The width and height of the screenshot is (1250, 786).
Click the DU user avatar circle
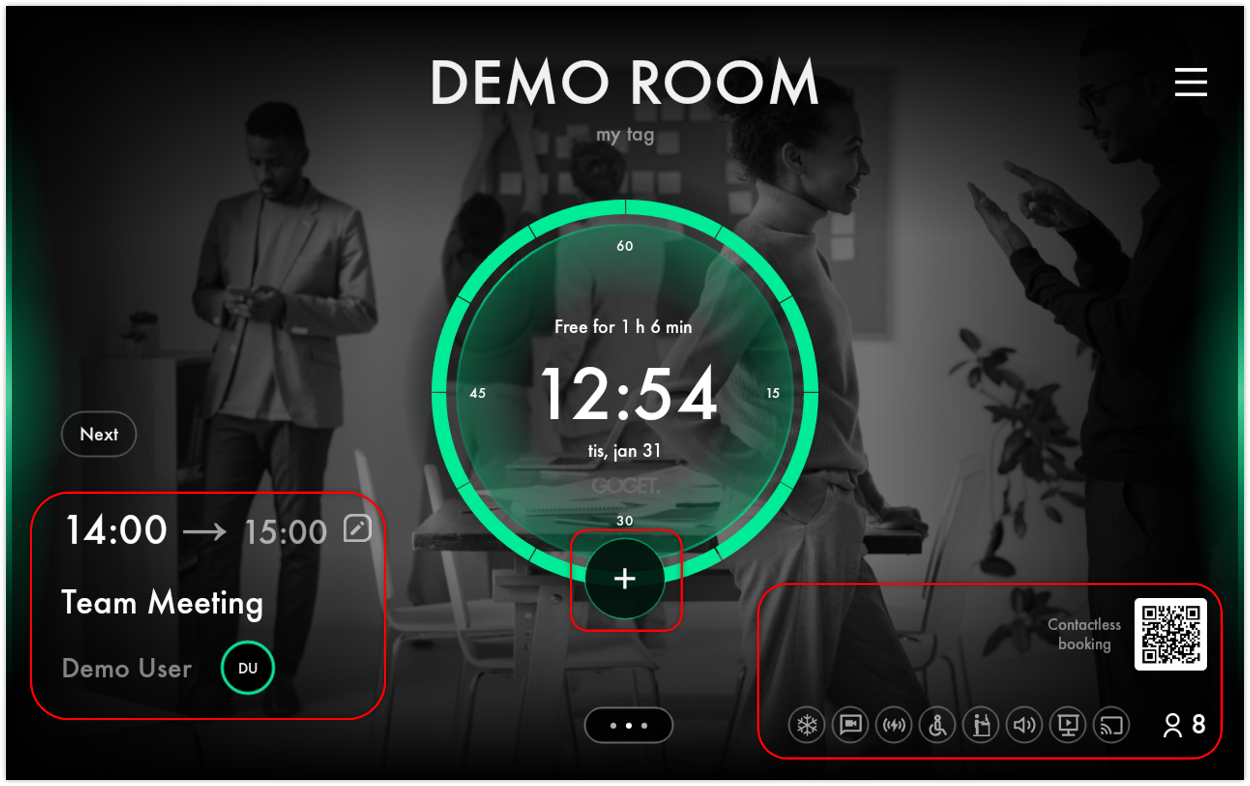(248, 667)
